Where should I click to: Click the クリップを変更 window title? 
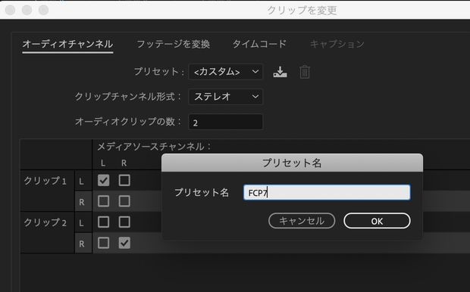tap(302, 11)
